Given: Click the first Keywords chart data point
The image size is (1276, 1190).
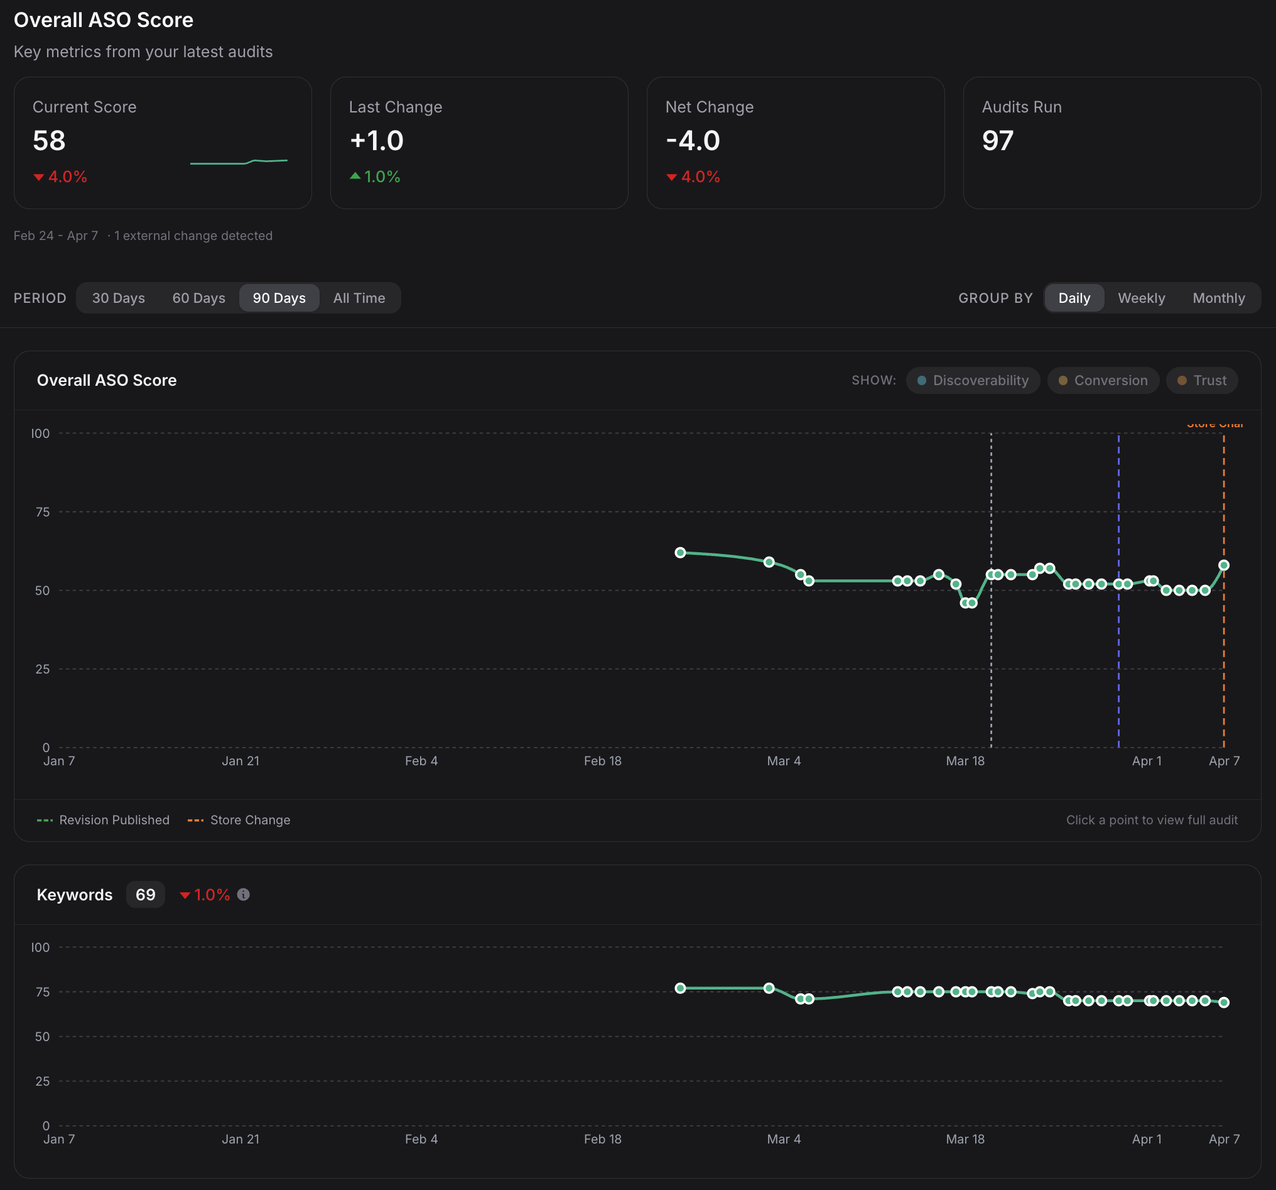Looking at the screenshot, I should click(680, 988).
